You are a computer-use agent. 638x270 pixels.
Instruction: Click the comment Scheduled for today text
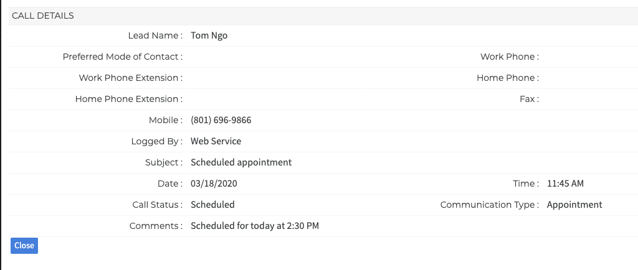255,226
